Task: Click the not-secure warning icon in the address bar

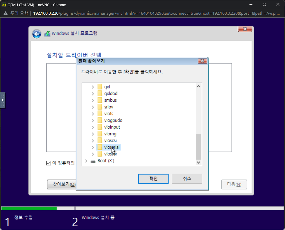Action: 6,13
